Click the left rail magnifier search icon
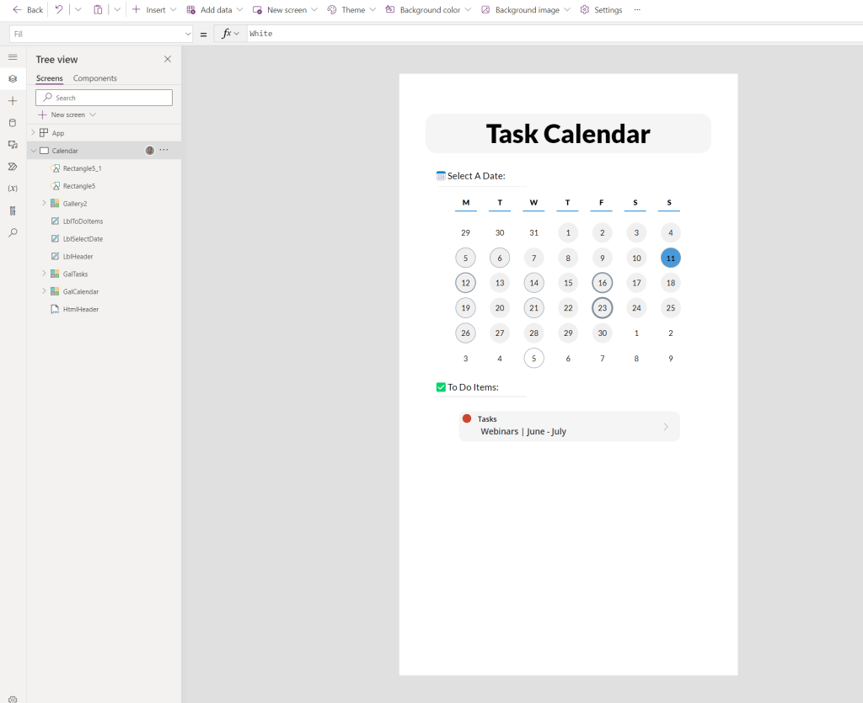Image resolution: width=863 pixels, height=703 pixels. tap(13, 232)
